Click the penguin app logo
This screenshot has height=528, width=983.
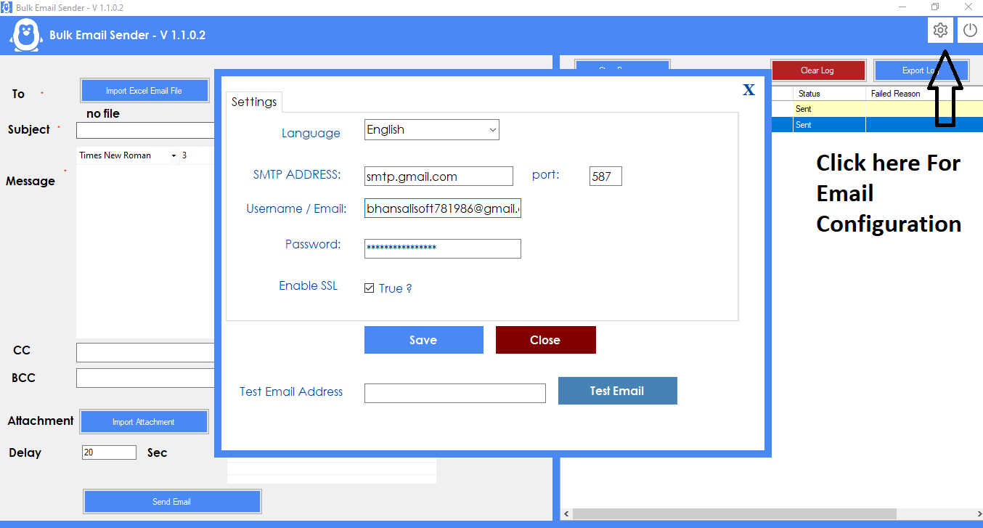pos(25,35)
